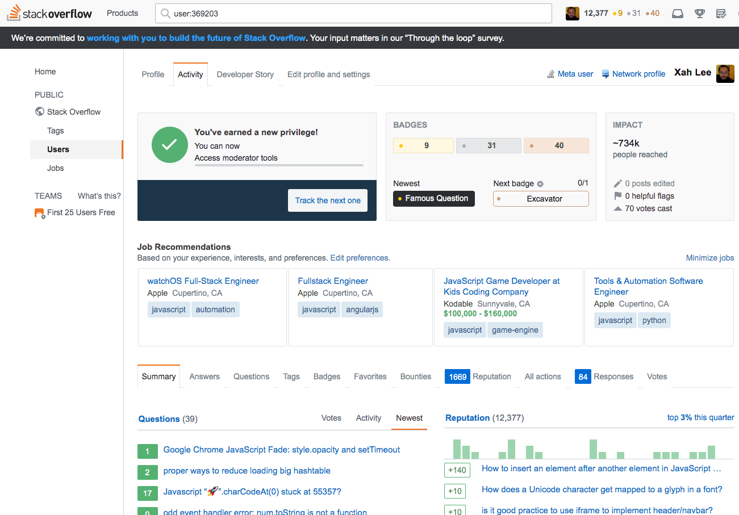Screen dimensions: 739x515
Task: Click First 25 Users Free link
Action: pyautogui.click(x=81, y=212)
